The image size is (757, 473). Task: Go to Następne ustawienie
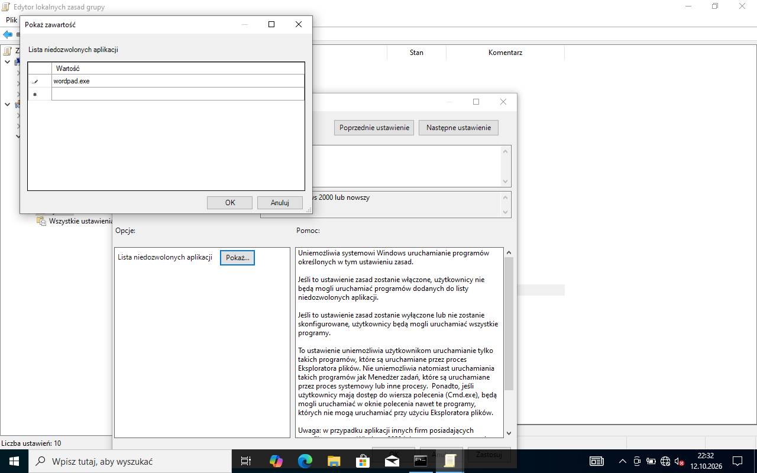tap(458, 128)
